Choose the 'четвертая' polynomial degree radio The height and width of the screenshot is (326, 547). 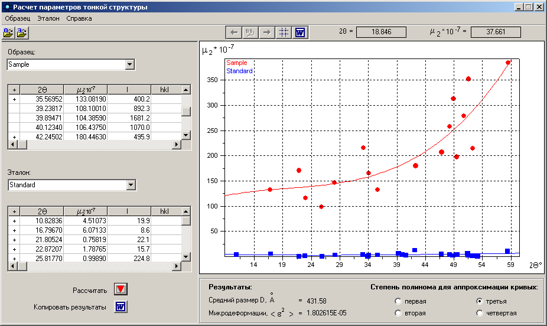tap(480, 313)
